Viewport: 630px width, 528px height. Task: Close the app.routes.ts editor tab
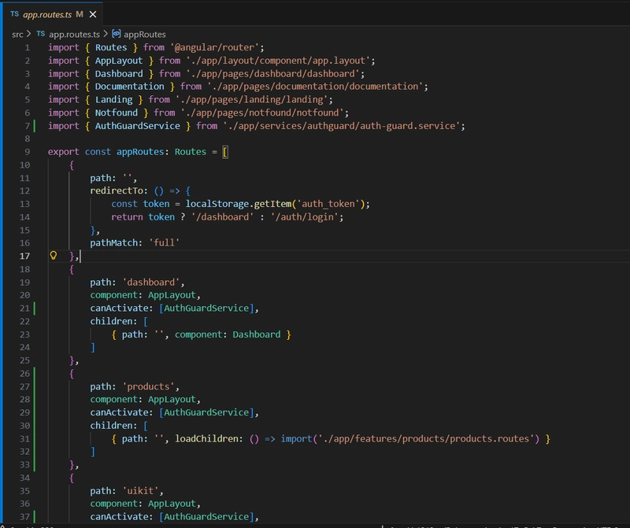click(92, 14)
